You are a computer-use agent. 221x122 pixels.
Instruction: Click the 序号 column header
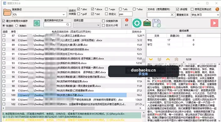[13, 32]
